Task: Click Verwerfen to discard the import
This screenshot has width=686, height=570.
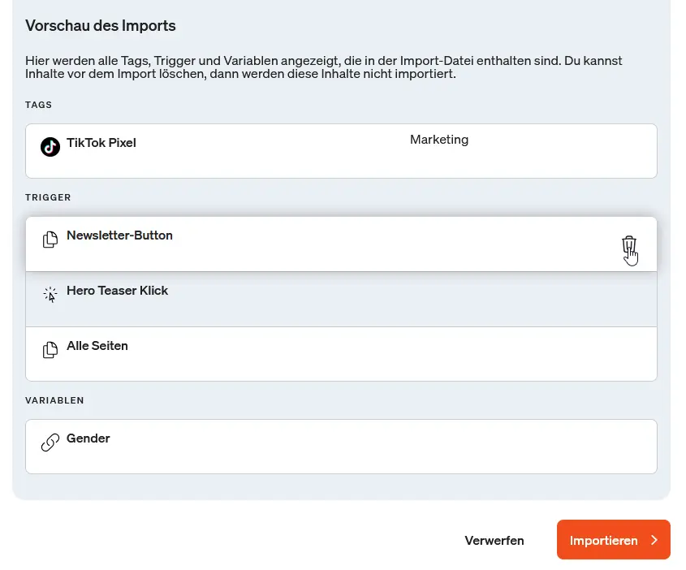Action: [494, 540]
